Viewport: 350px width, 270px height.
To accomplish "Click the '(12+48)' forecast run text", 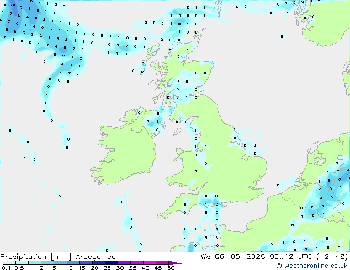I will 332,257.
